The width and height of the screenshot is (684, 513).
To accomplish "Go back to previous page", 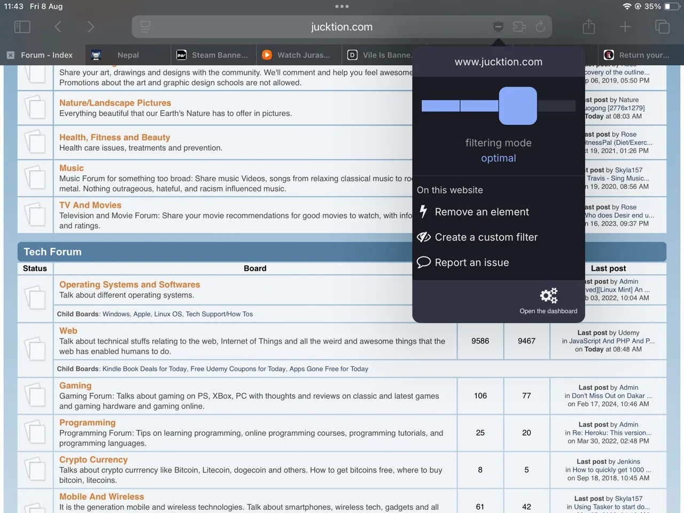I will tap(58, 27).
